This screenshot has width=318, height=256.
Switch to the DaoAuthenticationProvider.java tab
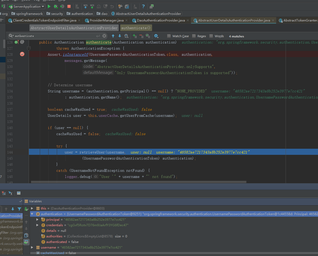[x=161, y=20]
